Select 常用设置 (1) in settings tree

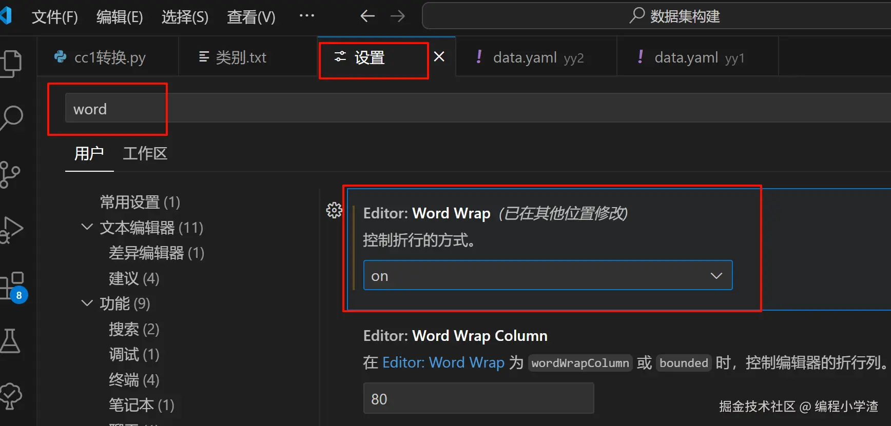pos(140,202)
